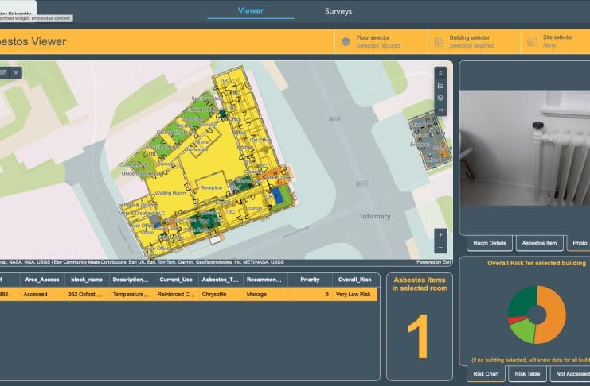Screen dimensions: 590x386
Task: Open the Site selector
Action: (x=556, y=41)
